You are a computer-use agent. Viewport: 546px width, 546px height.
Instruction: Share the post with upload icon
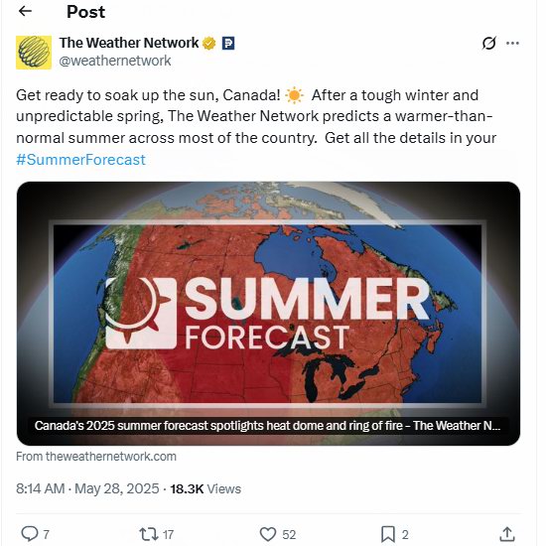click(x=507, y=534)
